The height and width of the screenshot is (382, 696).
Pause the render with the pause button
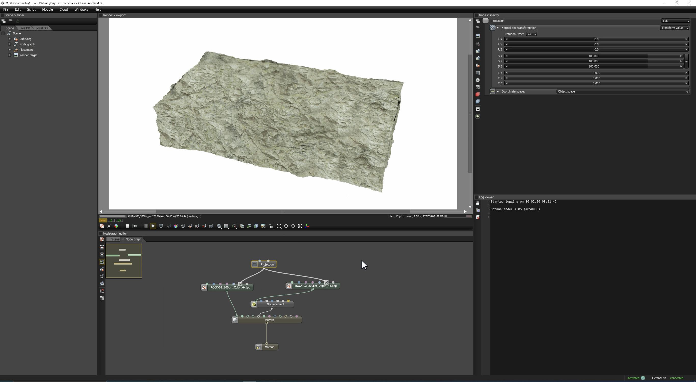point(146,226)
